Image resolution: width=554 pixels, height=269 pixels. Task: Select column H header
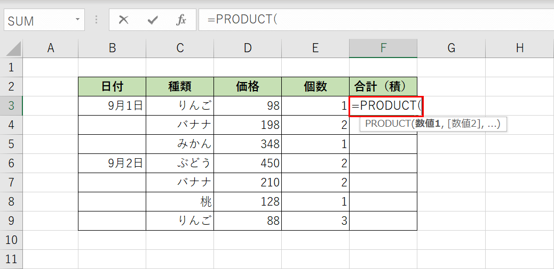pos(520,48)
